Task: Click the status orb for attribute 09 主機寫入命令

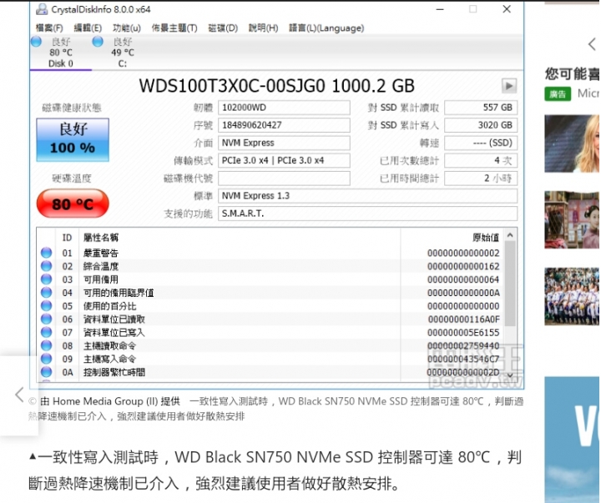Action: [x=47, y=359]
